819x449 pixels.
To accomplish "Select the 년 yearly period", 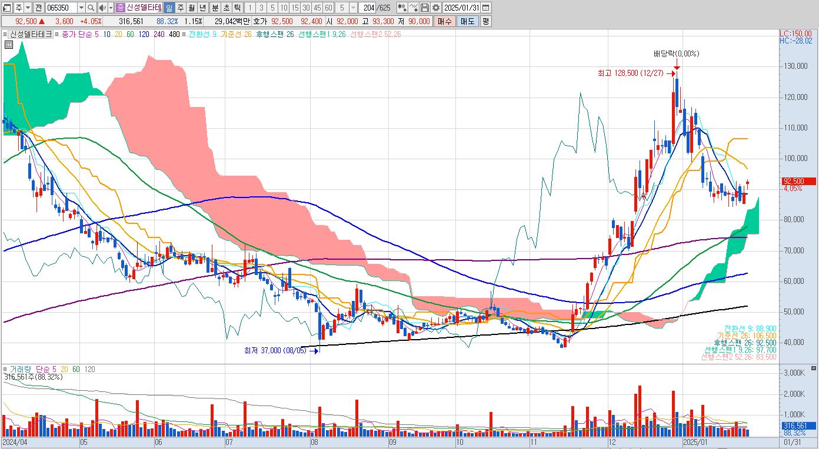I will point(203,8).
